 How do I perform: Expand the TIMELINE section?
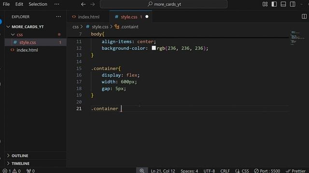click(36, 163)
